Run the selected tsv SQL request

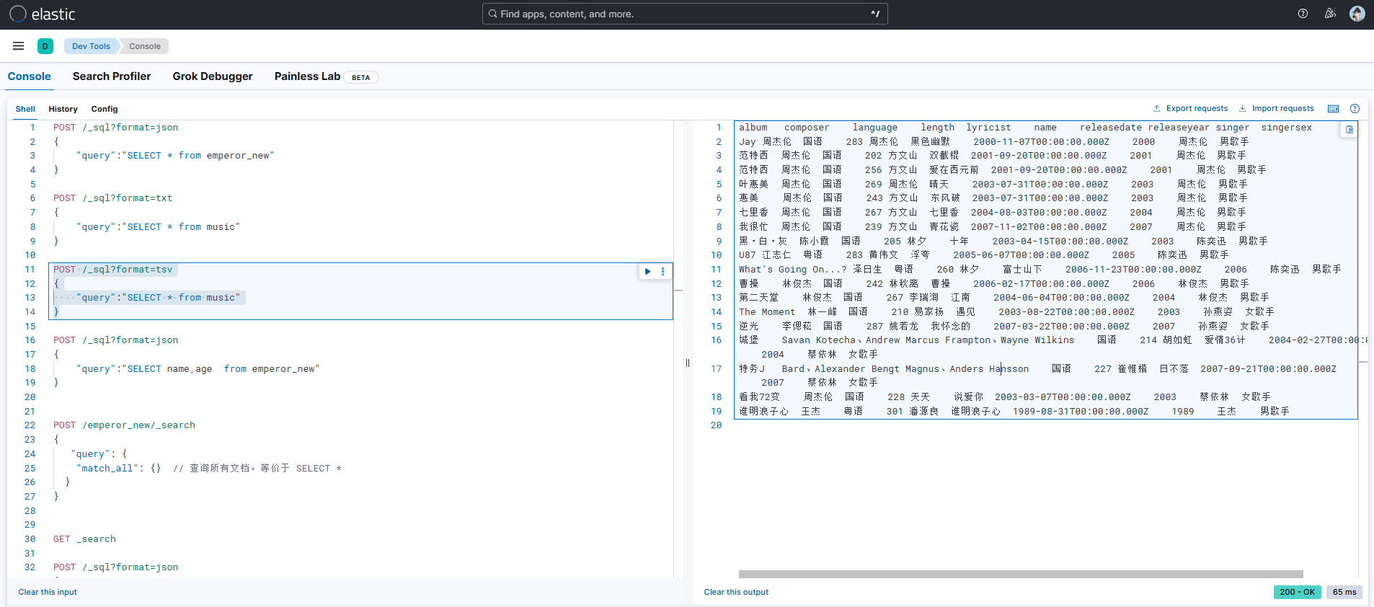(647, 271)
